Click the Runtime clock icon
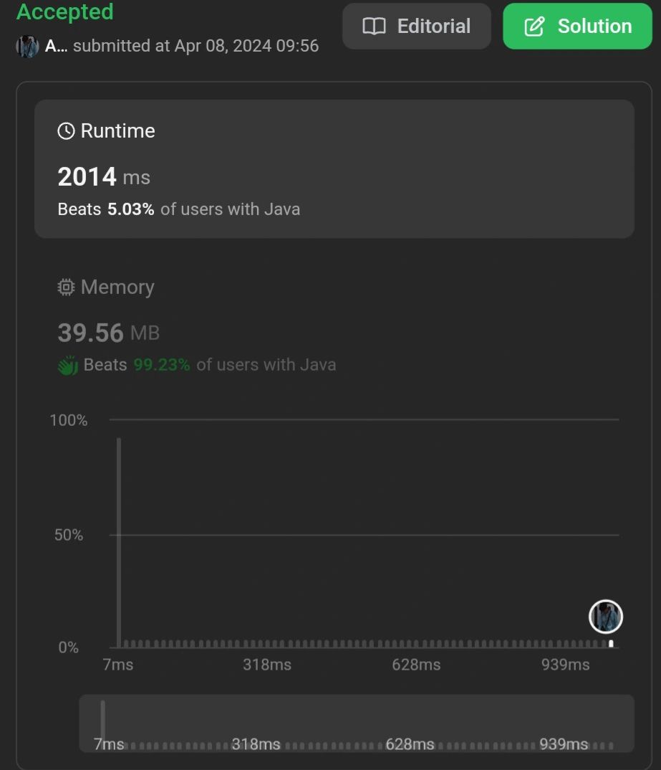This screenshot has height=770, width=661. [66, 131]
